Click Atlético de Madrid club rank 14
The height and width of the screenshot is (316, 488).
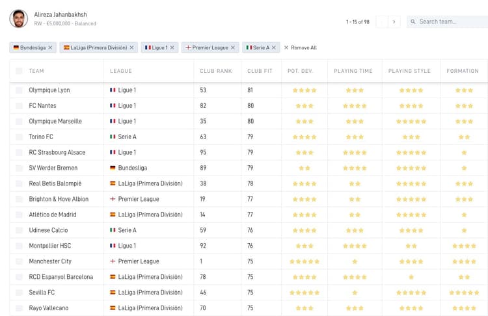click(202, 215)
